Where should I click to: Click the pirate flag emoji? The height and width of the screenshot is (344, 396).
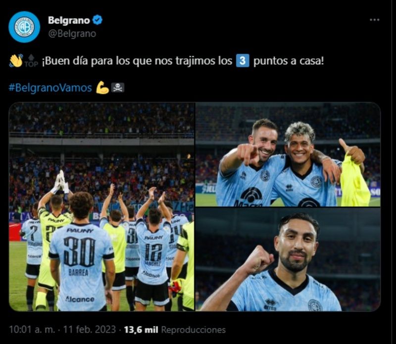118,88
